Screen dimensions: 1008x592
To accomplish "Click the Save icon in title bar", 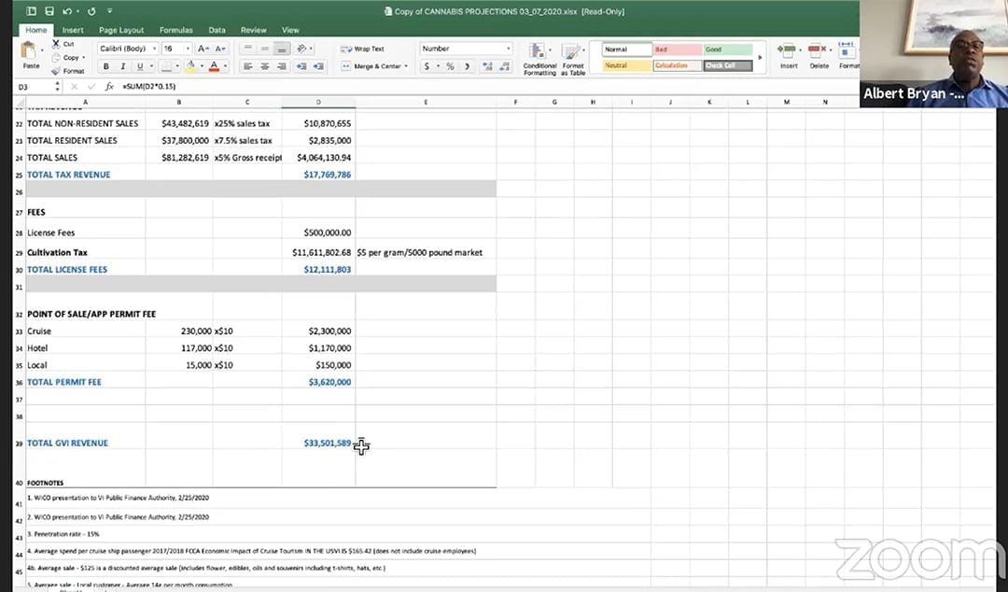I will point(49,11).
